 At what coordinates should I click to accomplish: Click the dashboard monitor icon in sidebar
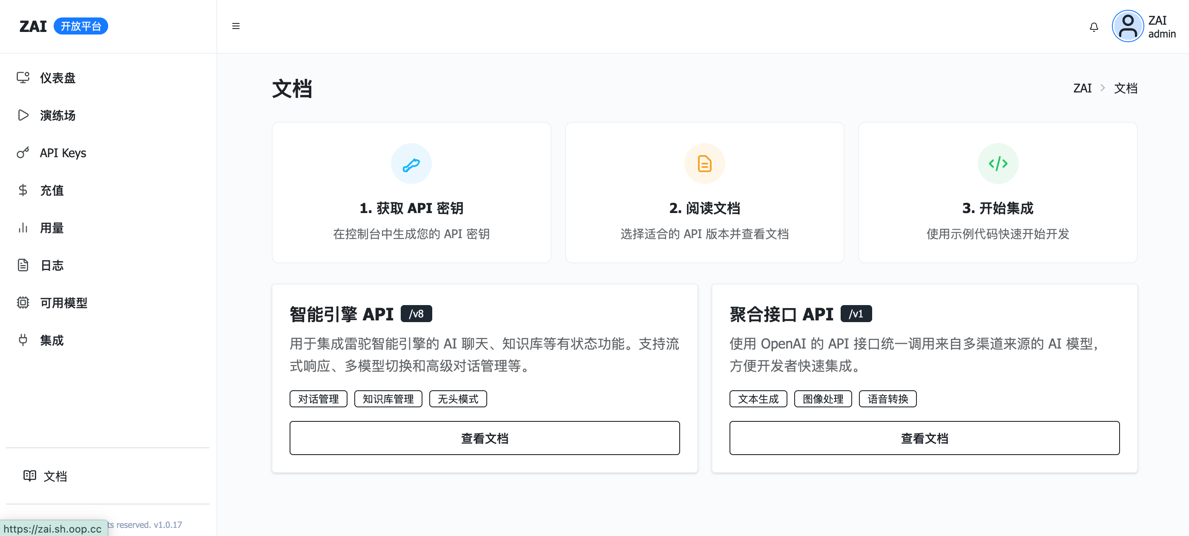point(23,78)
